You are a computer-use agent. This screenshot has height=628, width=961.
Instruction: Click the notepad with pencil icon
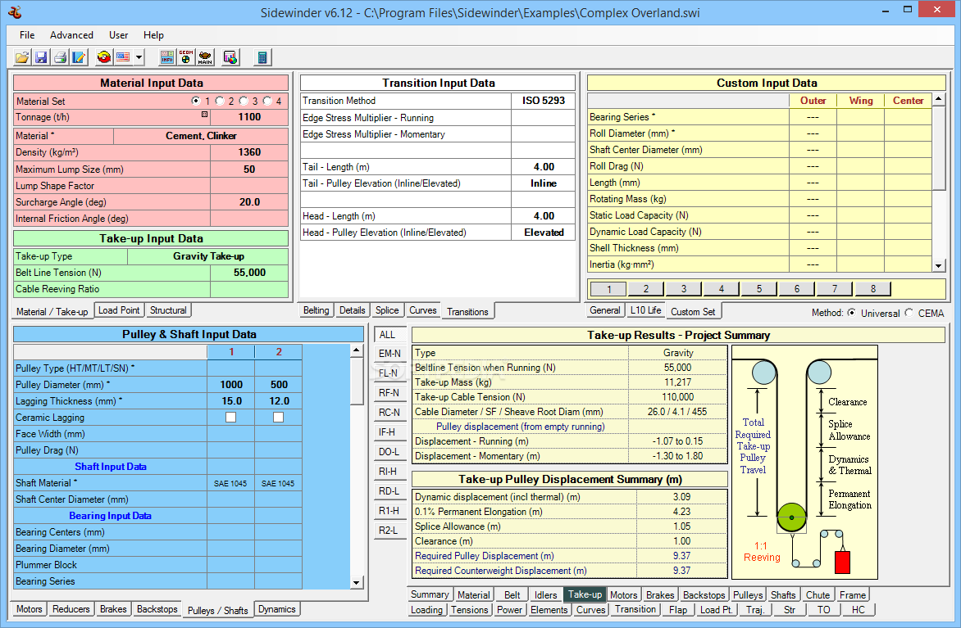(x=79, y=57)
